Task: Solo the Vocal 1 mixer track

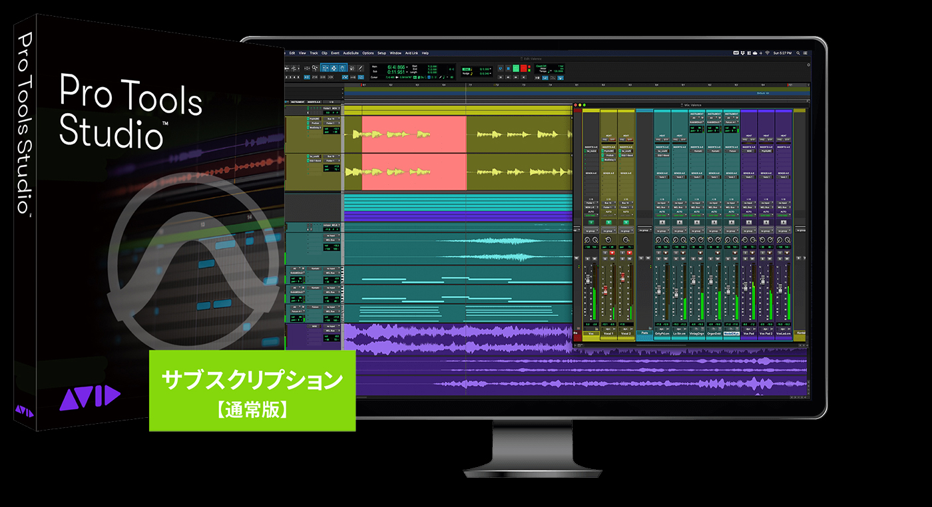Action: [x=605, y=259]
